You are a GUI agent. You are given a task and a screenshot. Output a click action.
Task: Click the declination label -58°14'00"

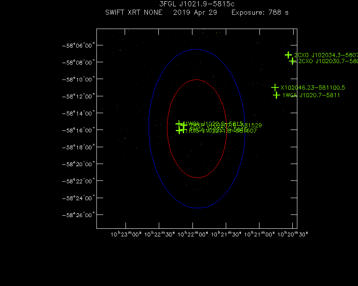tap(78, 113)
